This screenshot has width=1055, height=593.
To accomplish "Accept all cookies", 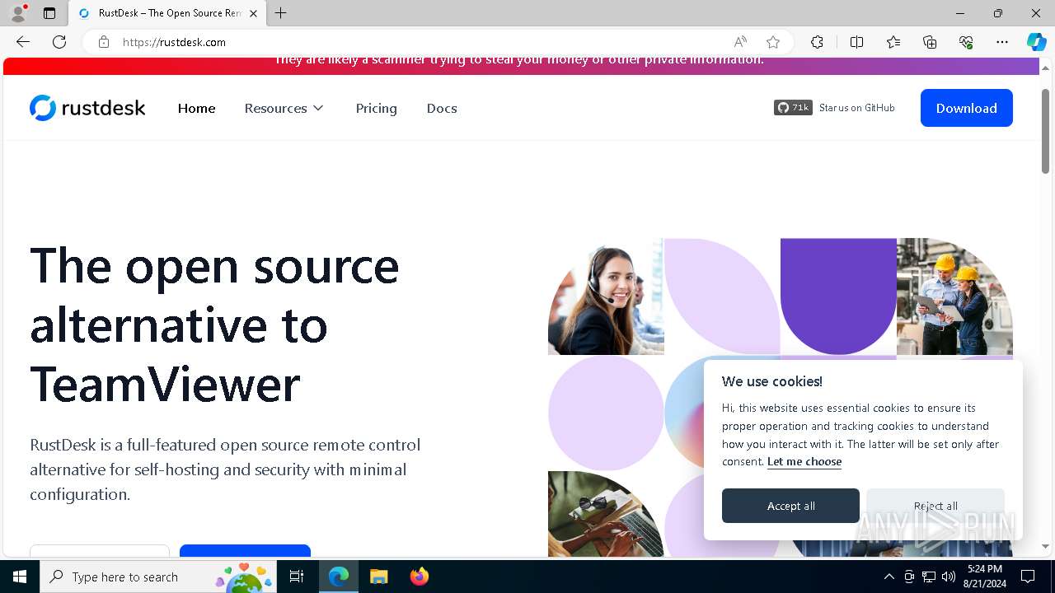I will (790, 506).
